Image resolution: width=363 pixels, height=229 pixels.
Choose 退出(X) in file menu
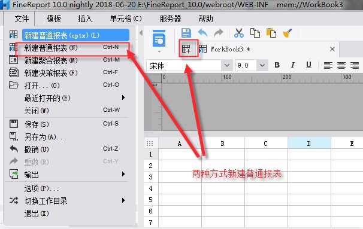click(x=68, y=213)
